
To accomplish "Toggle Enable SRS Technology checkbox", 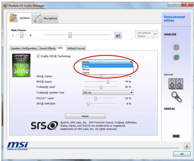I will pos(38,56).
